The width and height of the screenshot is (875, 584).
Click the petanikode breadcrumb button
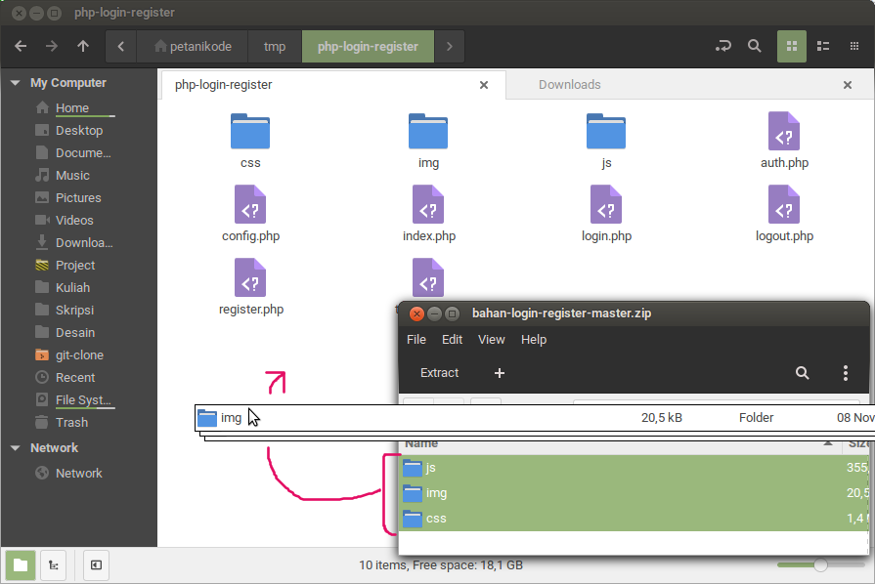pyautogui.click(x=193, y=46)
